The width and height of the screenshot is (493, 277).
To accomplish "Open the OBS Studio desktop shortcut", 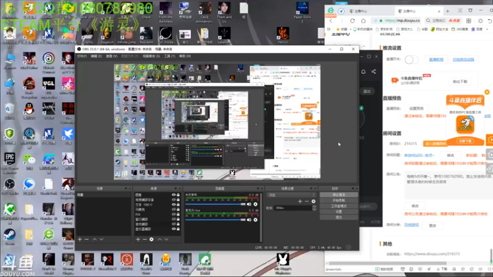I will click(9, 187).
